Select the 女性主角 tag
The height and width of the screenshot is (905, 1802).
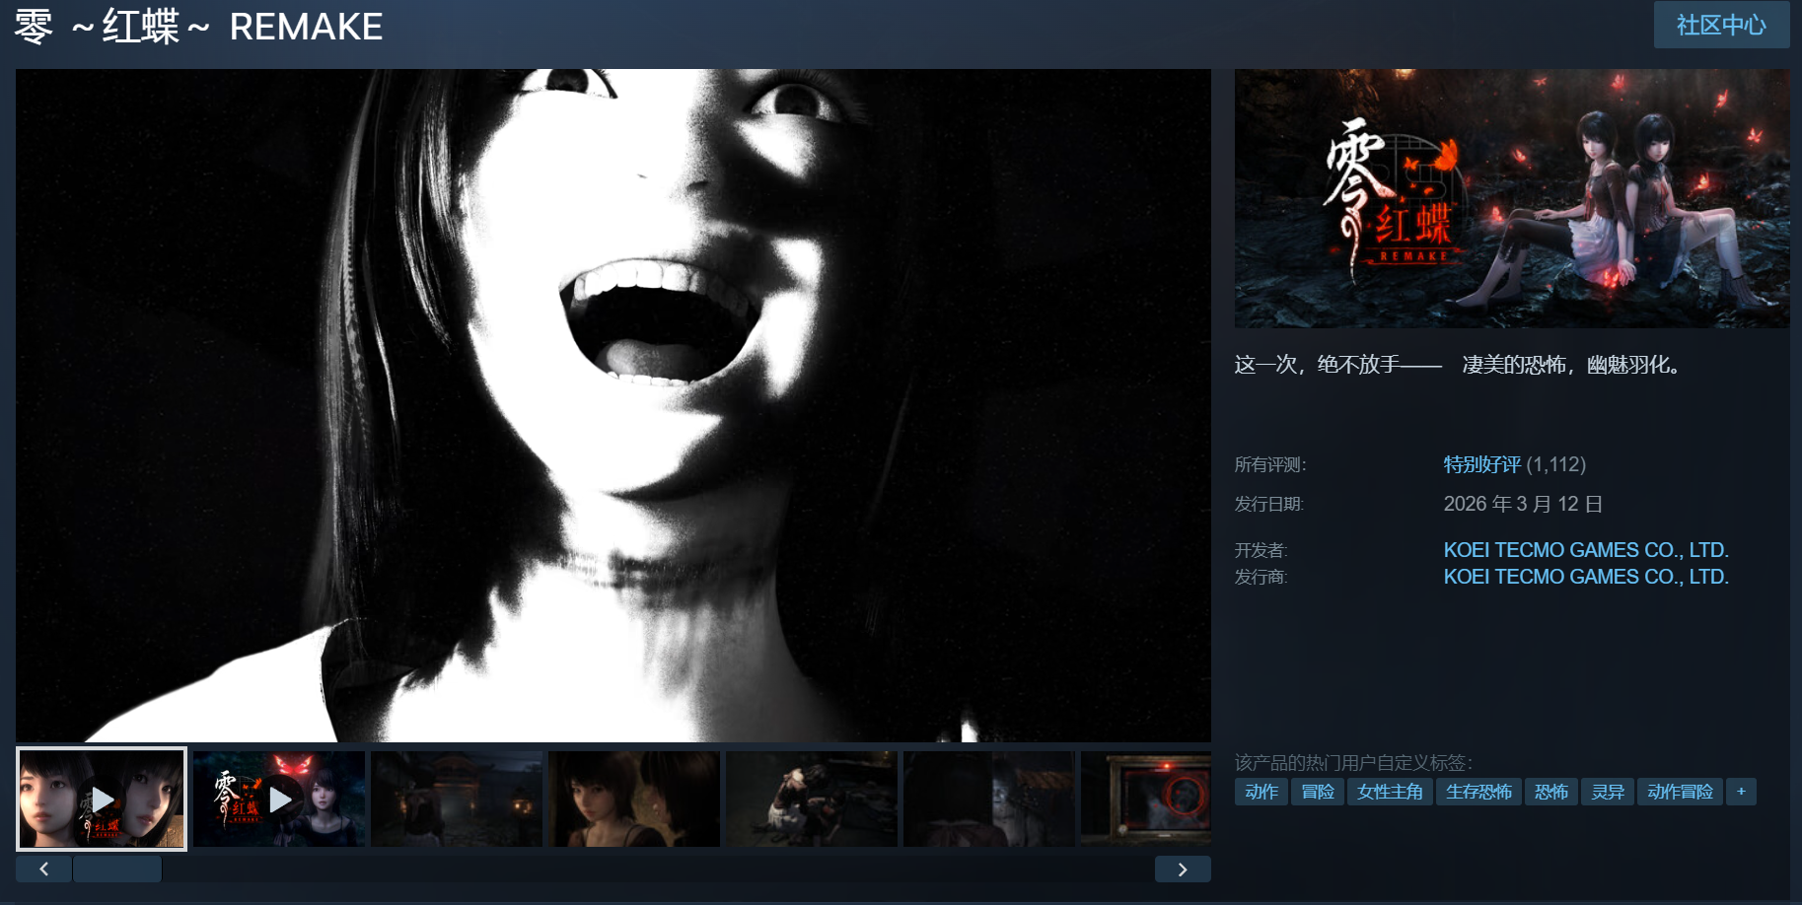click(1390, 792)
